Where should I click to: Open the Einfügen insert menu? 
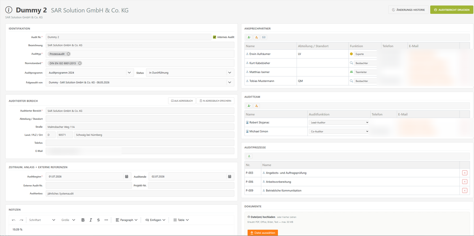pyautogui.click(x=155, y=220)
